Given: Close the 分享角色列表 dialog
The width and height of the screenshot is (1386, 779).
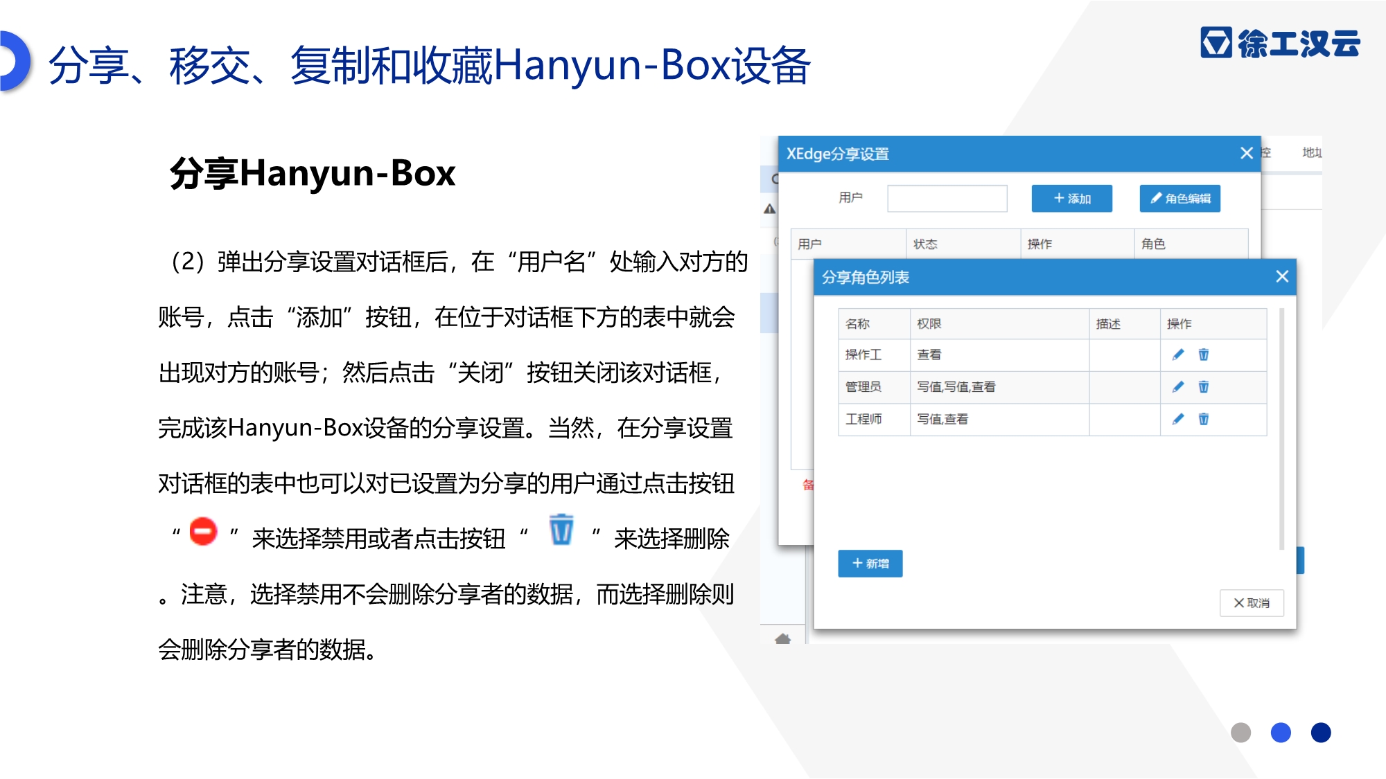Looking at the screenshot, I should [1282, 276].
